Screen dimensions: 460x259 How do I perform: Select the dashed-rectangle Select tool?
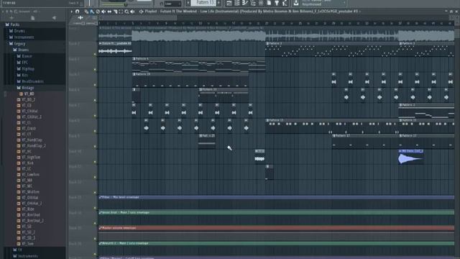tap(121, 12)
